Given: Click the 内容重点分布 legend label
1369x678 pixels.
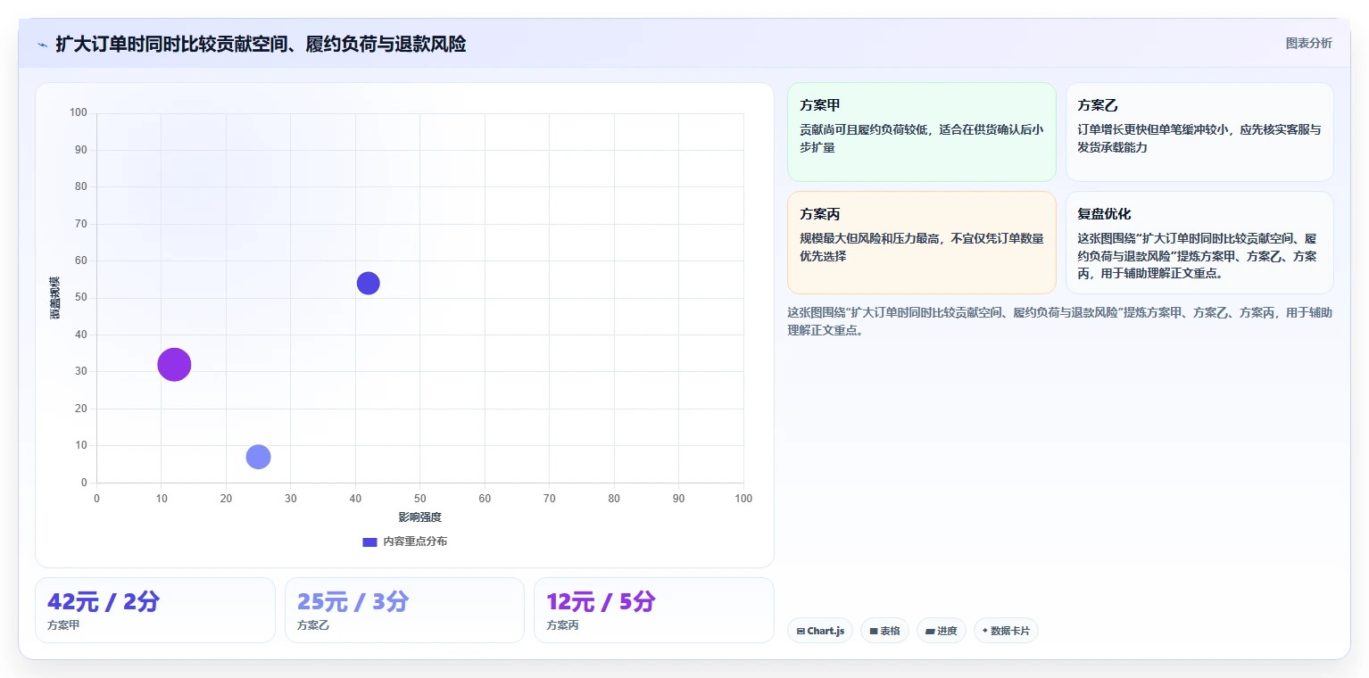Looking at the screenshot, I should pos(415,542).
